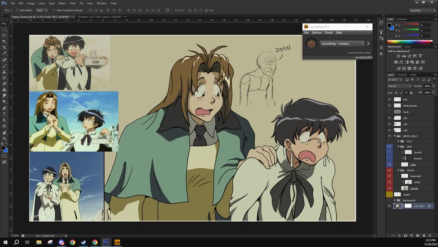Hide the White_Border layer

[389, 105]
